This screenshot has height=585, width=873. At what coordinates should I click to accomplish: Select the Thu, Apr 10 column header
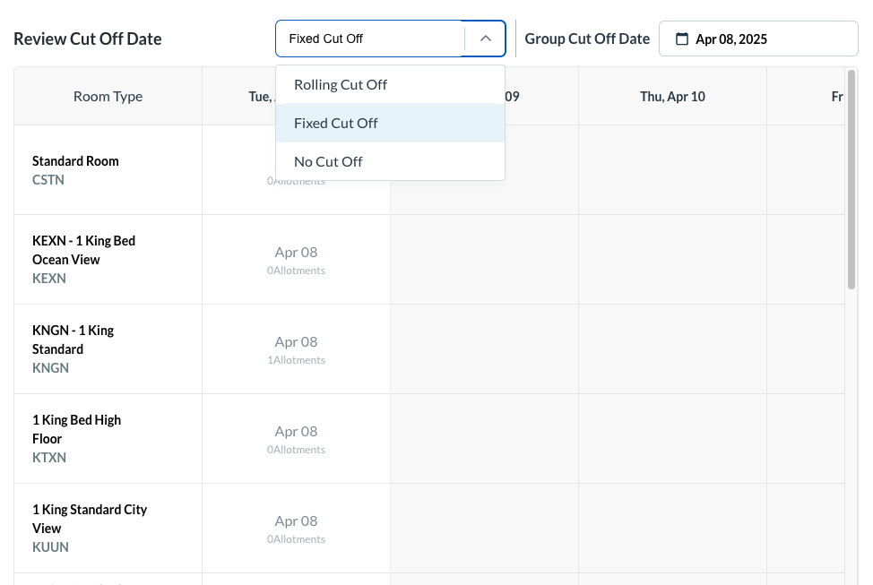click(672, 96)
